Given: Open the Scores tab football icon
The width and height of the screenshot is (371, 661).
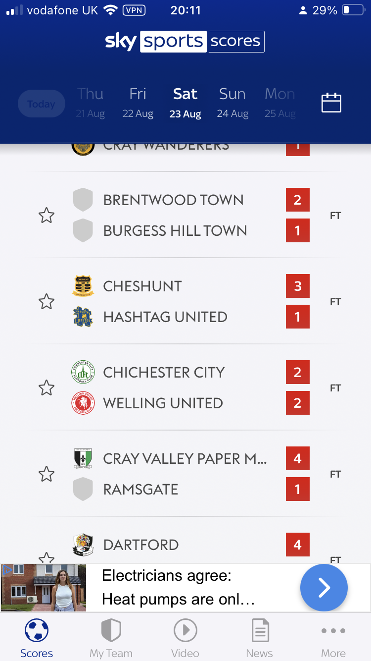Looking at the screenshot, I should pos(37,631).
